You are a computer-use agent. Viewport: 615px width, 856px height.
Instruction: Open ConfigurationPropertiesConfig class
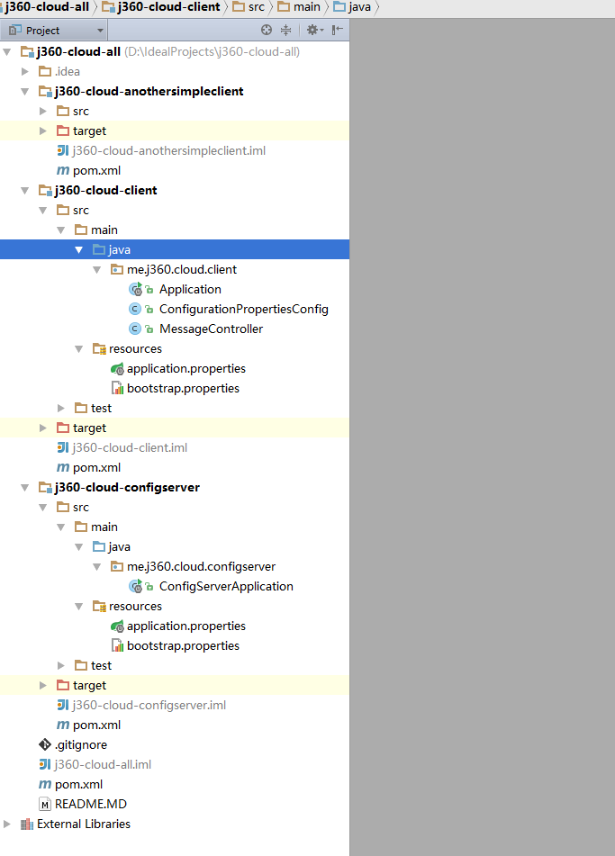point(243,309)
